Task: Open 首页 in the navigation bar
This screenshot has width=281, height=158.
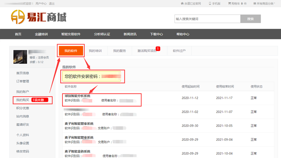Action: click(18, 34)
